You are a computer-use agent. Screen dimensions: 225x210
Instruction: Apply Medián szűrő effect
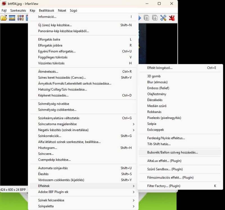pos(180,106)
